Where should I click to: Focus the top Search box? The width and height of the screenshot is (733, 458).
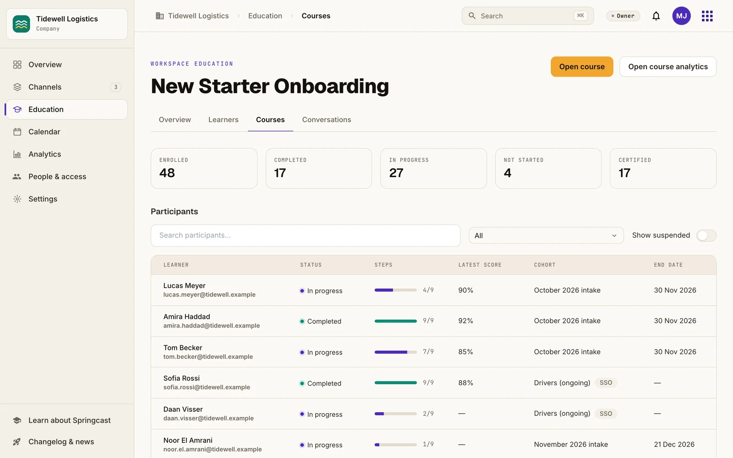click(x=528, y=16)
